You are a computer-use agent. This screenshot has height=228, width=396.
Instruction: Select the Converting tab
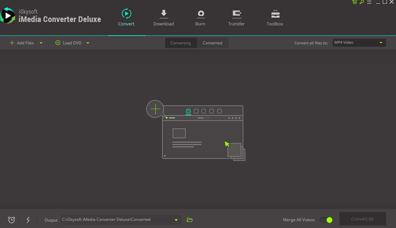[x=180, y=43]
